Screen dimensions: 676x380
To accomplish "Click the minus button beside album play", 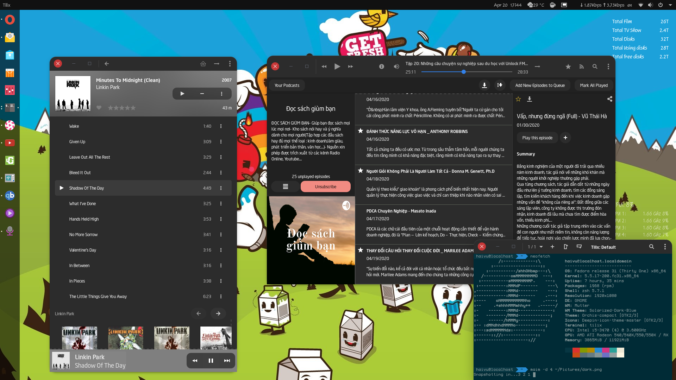I will tap(202, 94).
